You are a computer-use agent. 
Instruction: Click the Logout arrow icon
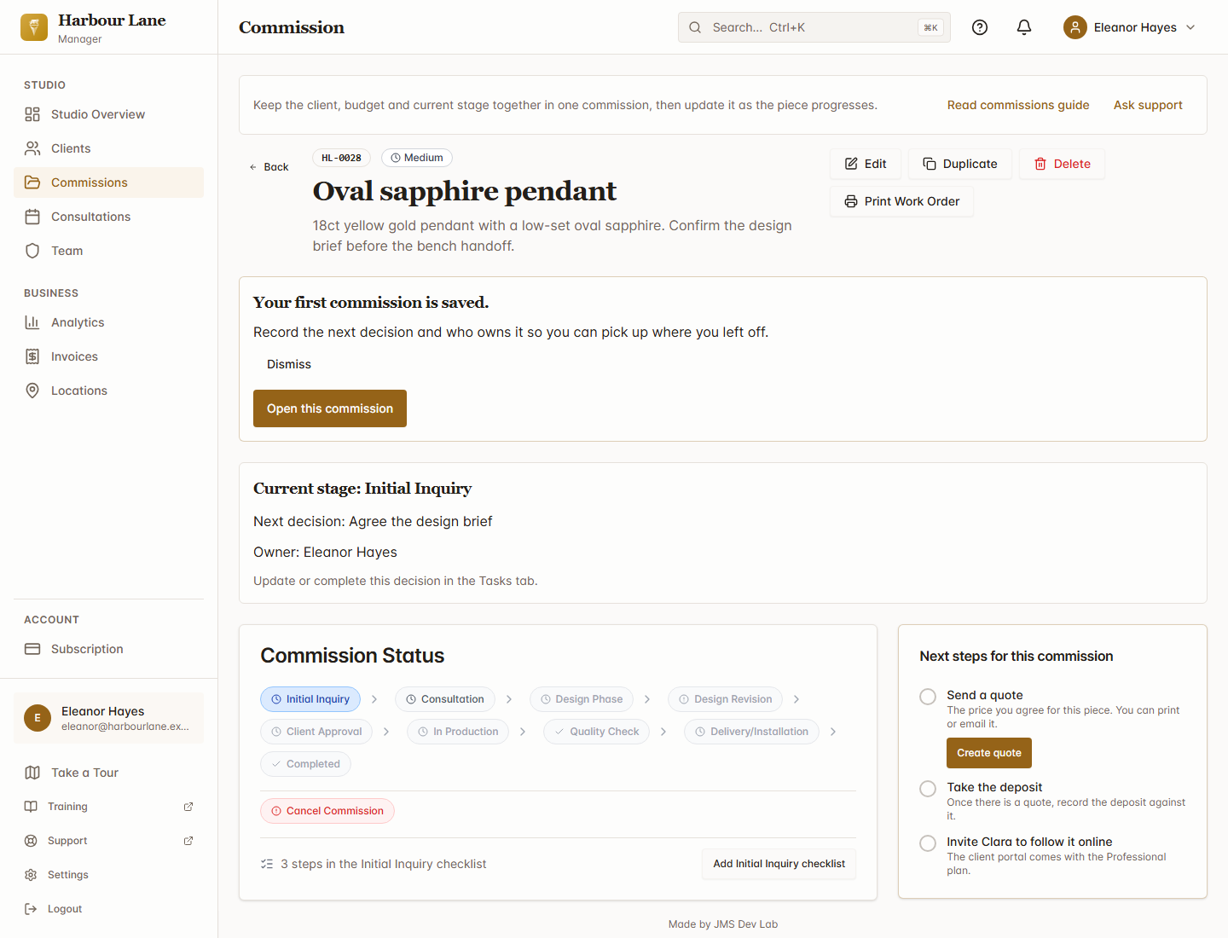tap(31, 909)
